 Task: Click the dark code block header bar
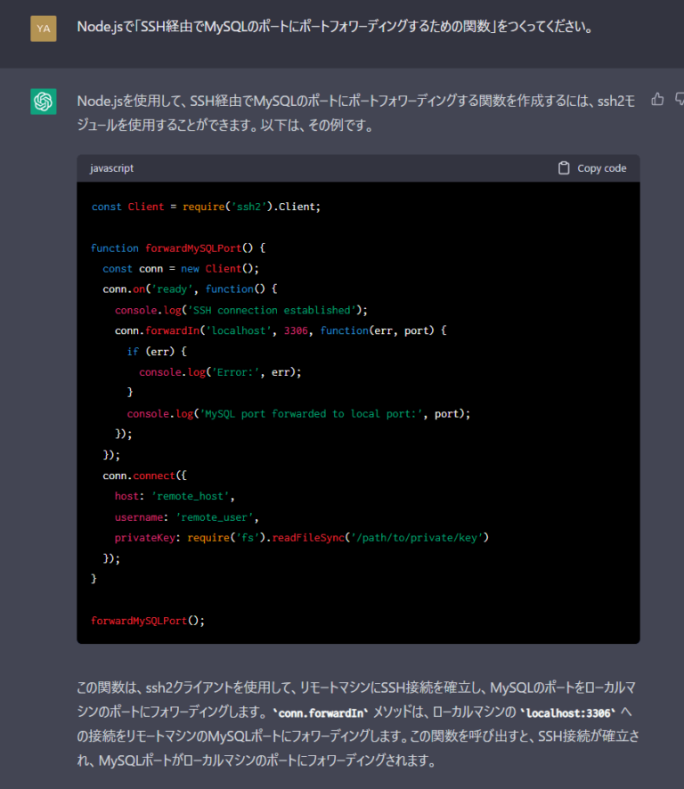point(356,167)
